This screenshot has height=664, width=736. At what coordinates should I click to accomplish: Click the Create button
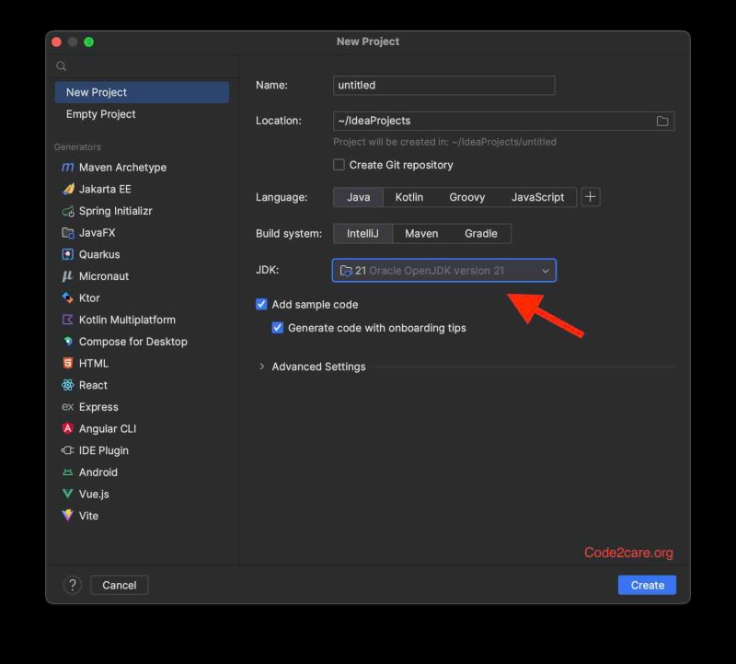coord(647,585)
